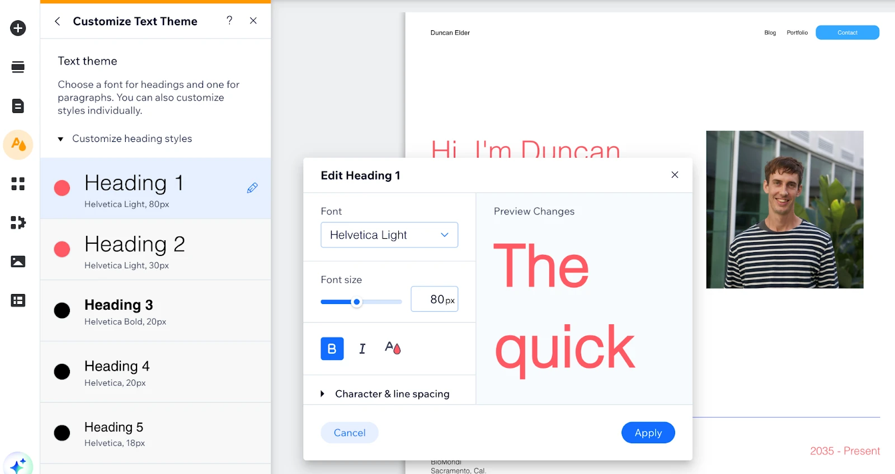
Task: Click the AI sparkle assistant icon
Action: [x=18, y=465]
